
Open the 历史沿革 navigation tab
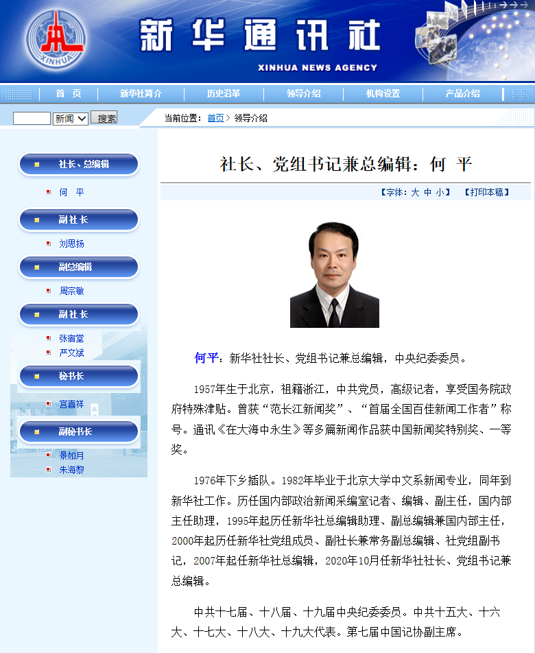pyautogui.click(x=224, y=94)
